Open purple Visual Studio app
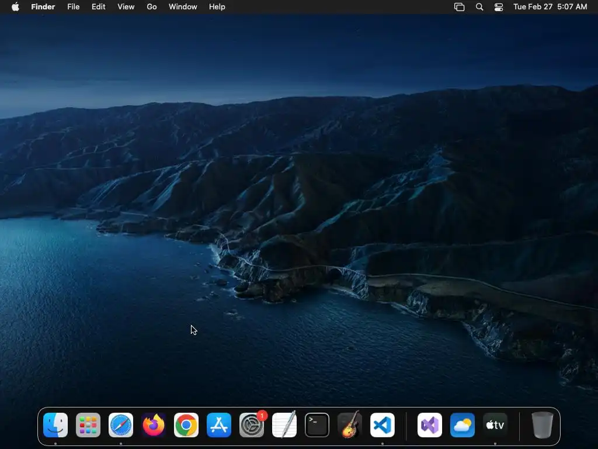 click(x=430, y=425)
